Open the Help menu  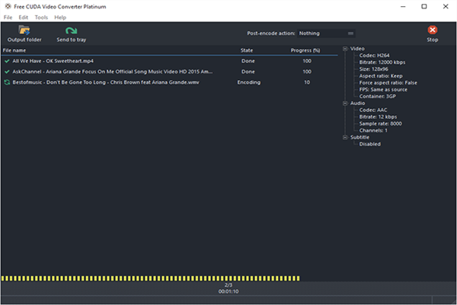tap(60, 17)
